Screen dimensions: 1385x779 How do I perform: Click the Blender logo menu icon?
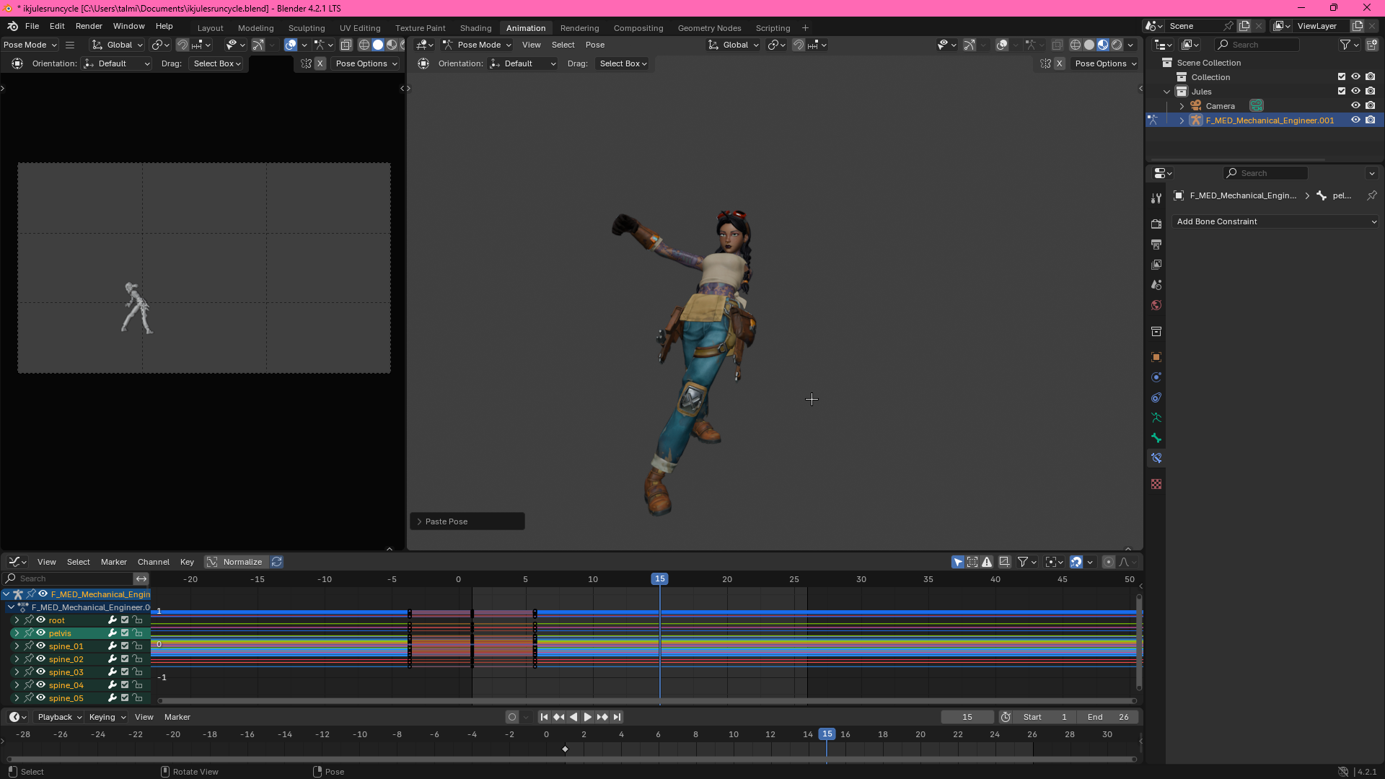12,26
